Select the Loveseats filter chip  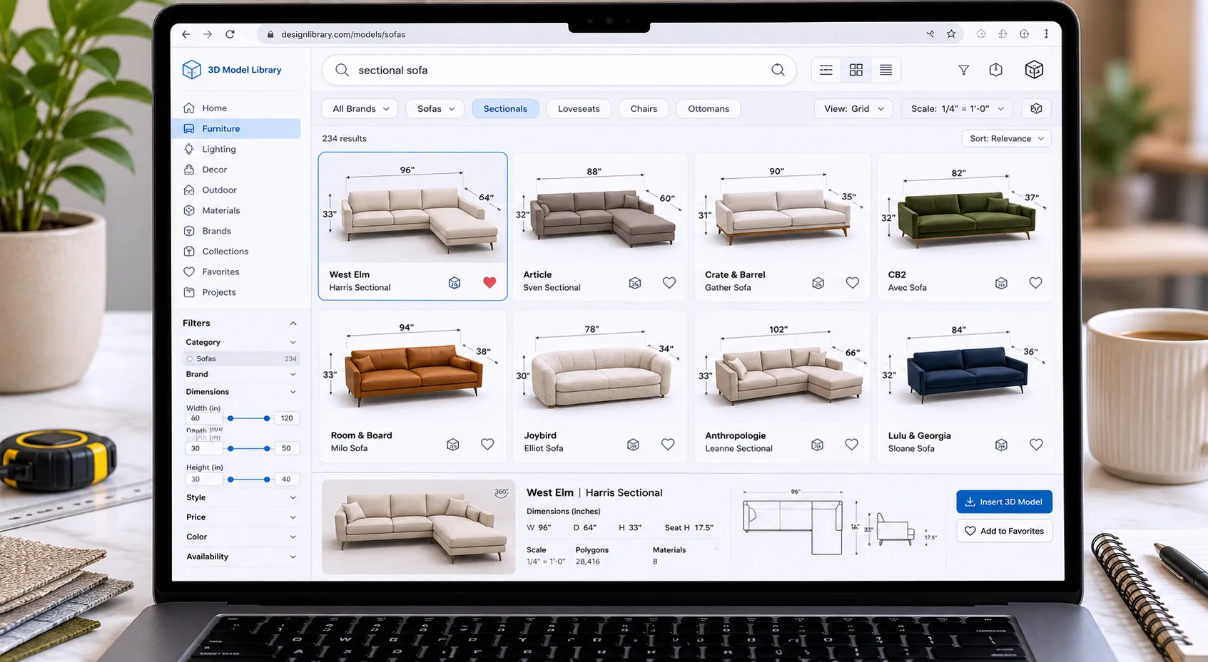579,108
